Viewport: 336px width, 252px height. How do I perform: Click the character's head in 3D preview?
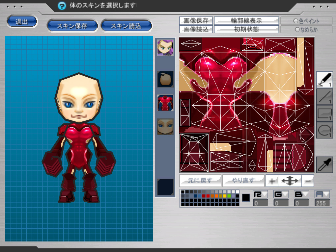pyautogui.click(x=79, y=98)
